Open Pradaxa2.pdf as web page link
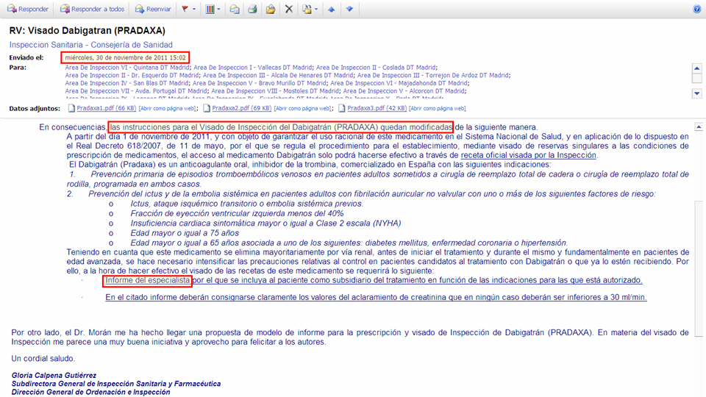Viewport: 706px width, 397px height. pyautogui.click(x=302, y=109)
